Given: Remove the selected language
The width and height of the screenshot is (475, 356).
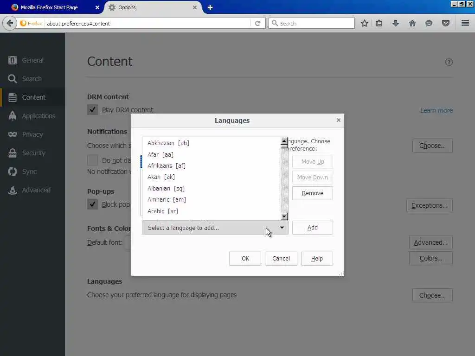Looking at the screenshot, I should tap(312, 193).
